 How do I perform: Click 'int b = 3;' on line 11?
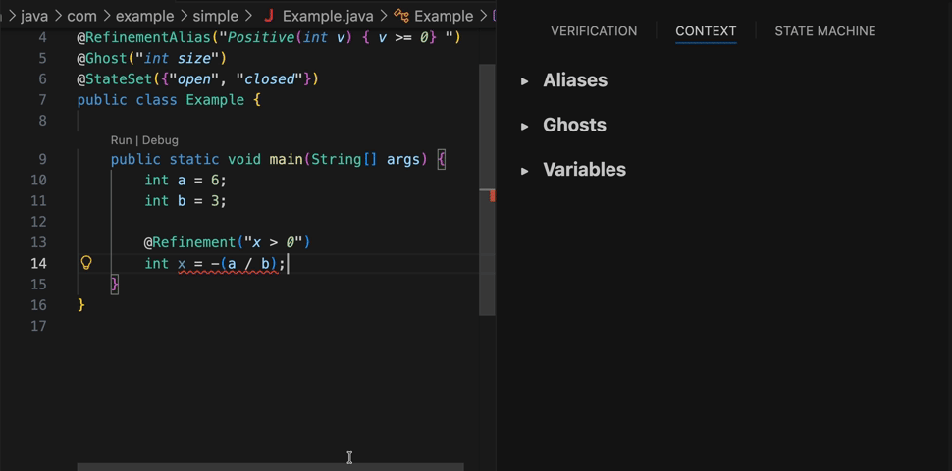185,201
